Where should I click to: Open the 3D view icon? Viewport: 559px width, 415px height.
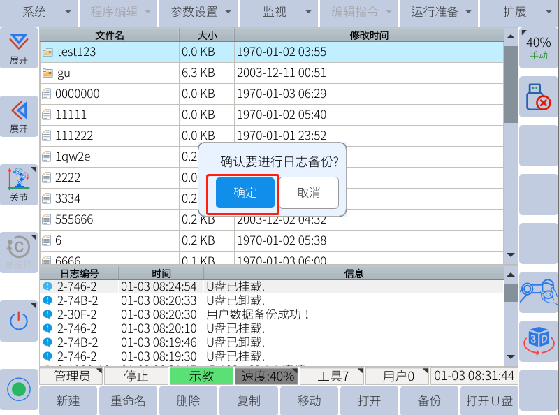538,340
